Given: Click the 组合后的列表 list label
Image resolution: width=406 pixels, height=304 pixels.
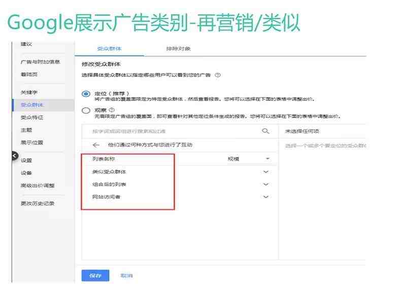Looking at the screenshot, I should [109, 184].
